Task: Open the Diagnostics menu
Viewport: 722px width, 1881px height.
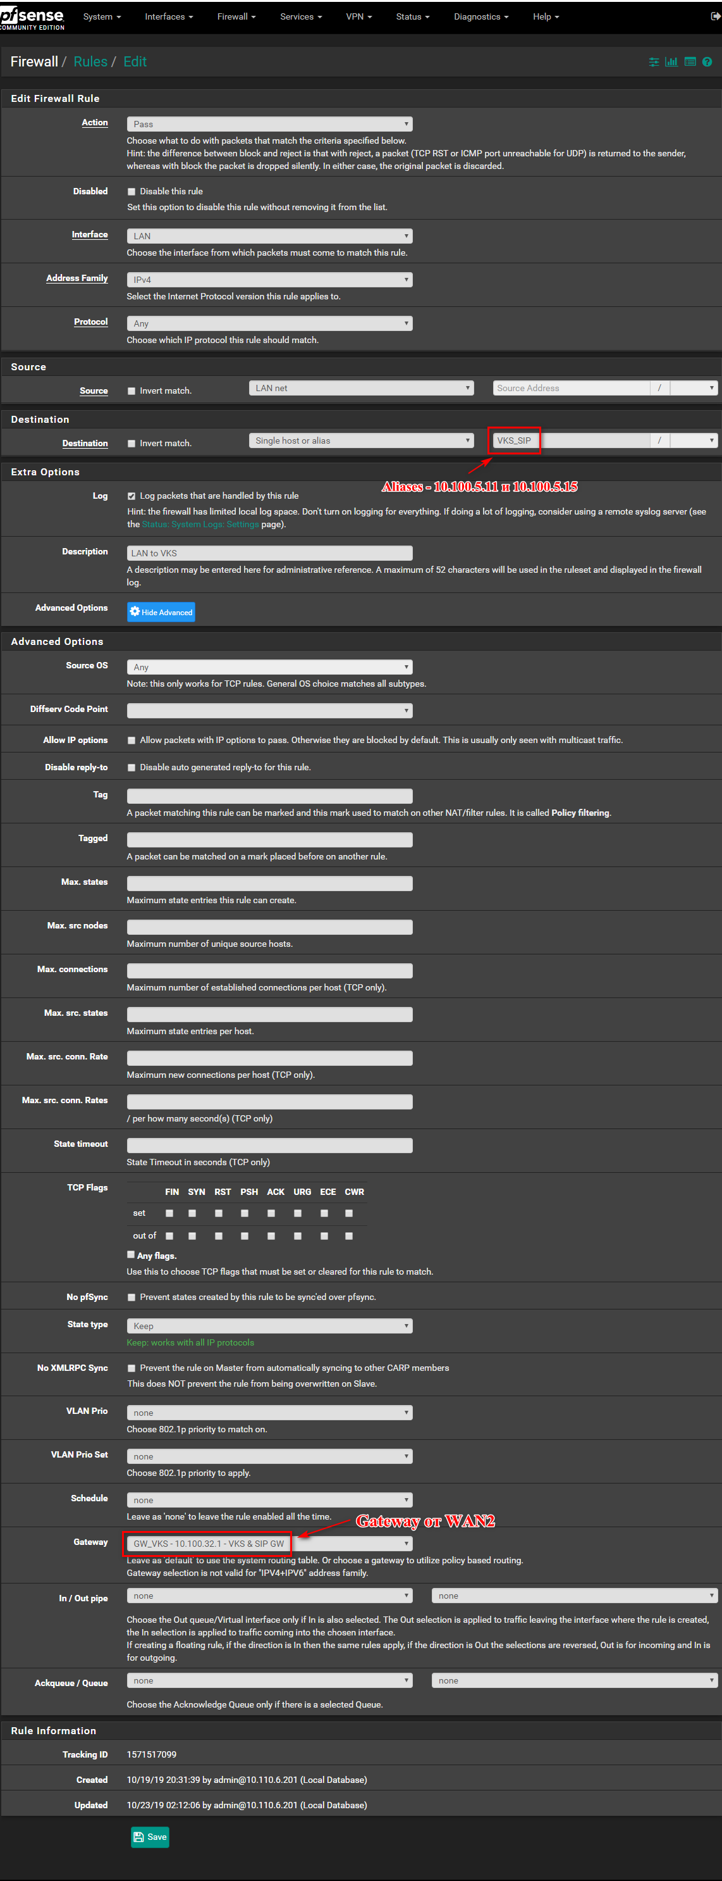Action: pyautogui.click(x=481, y=16)
